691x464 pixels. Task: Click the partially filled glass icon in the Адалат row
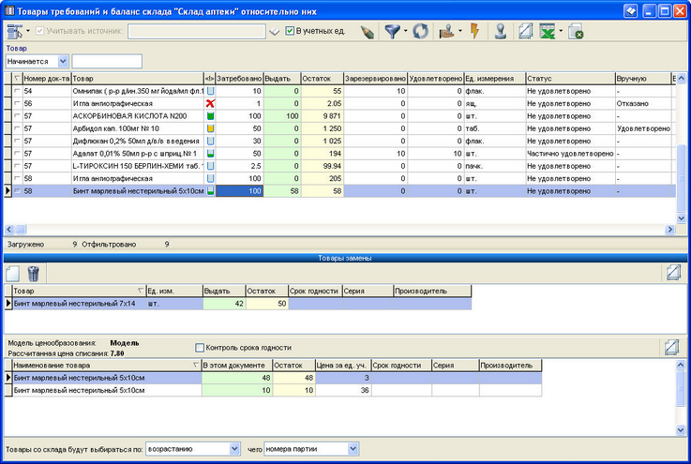coord(210,154)
